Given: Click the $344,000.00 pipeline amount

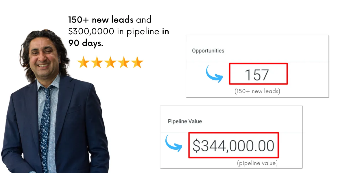Looking at the screenshot, I should [233, 146].
